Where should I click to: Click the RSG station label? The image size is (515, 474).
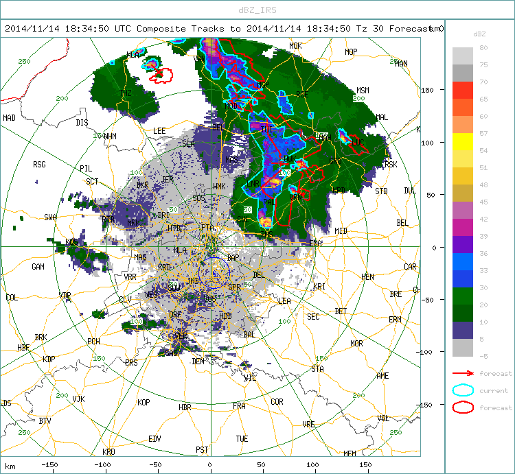39,165
